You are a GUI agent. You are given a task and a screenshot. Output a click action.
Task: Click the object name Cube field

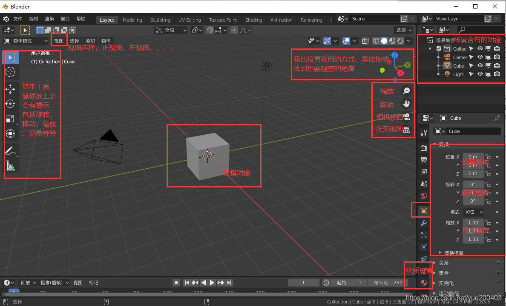tap(473, 131)
